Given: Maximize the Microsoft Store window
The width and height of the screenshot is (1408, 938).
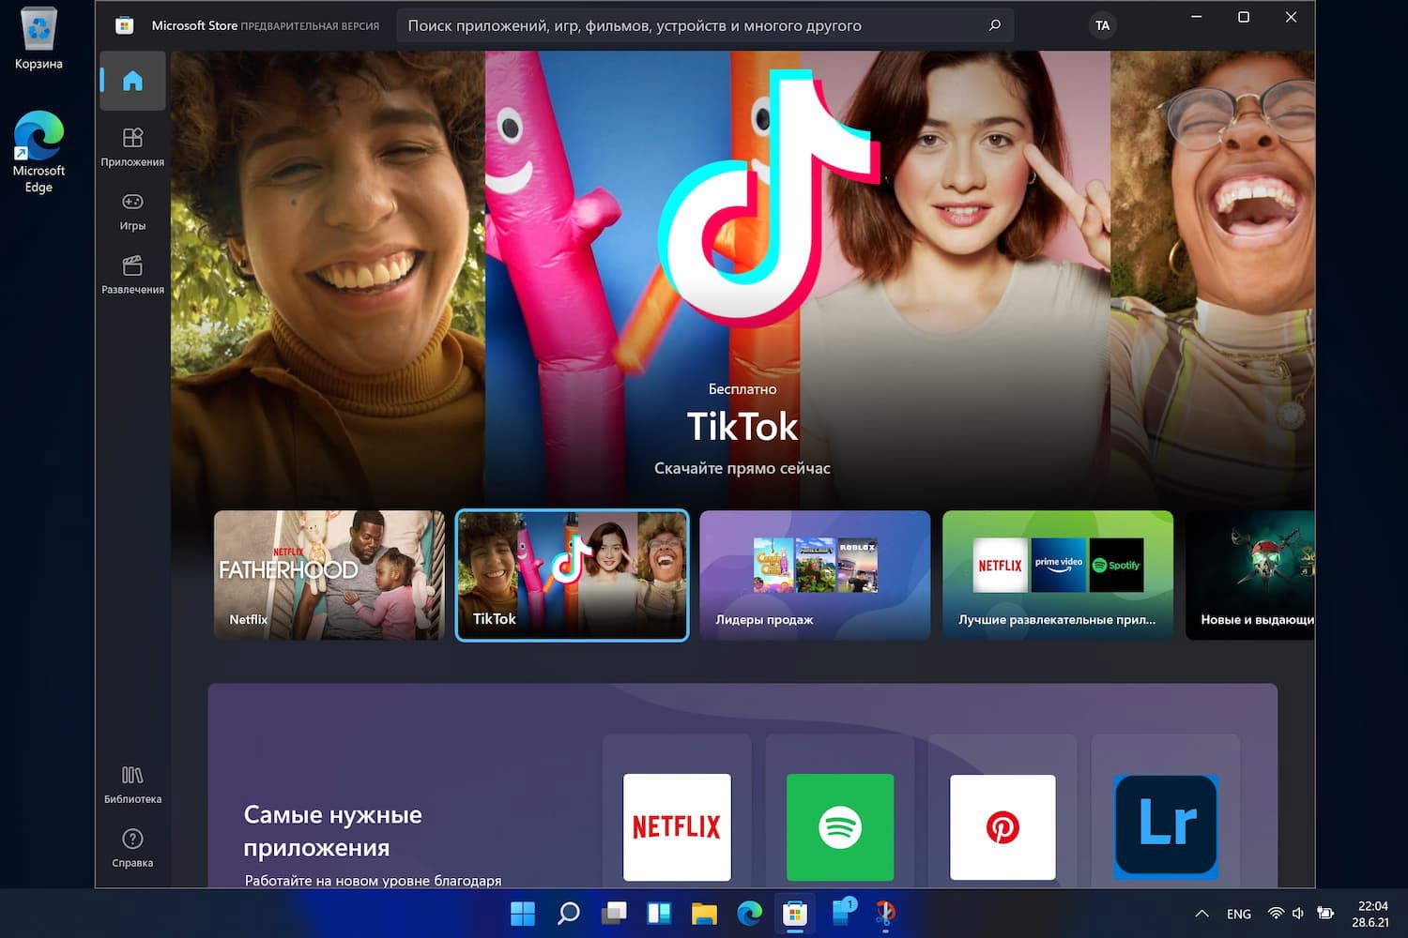Looking at the screenshot, I should coord(1244,17).
